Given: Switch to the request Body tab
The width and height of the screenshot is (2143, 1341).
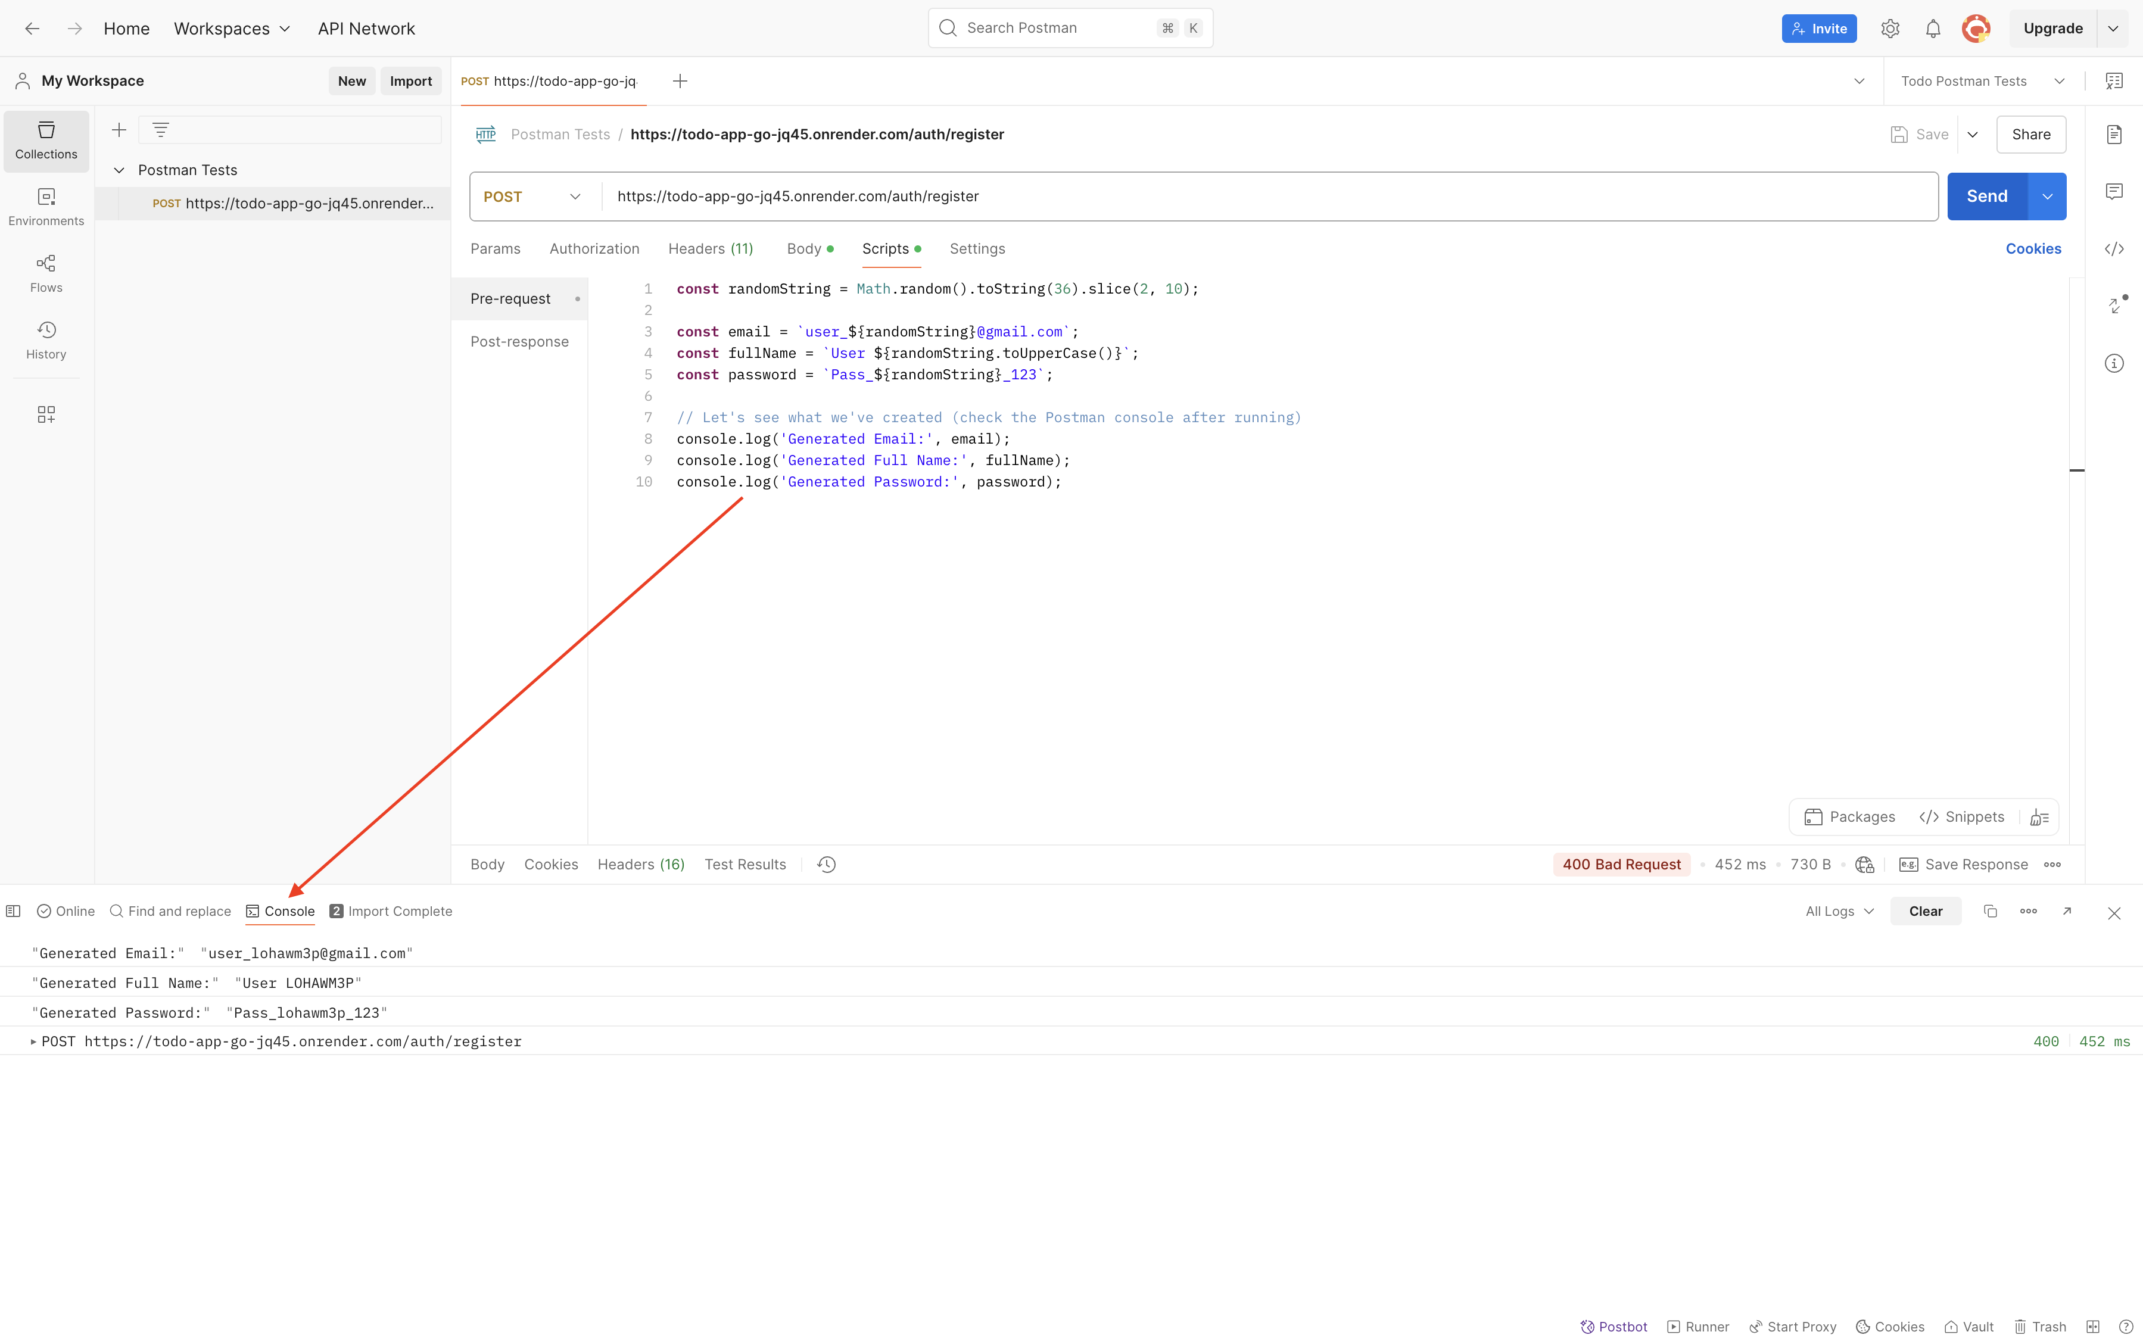Looking at the screenshot, I should 809,250.
